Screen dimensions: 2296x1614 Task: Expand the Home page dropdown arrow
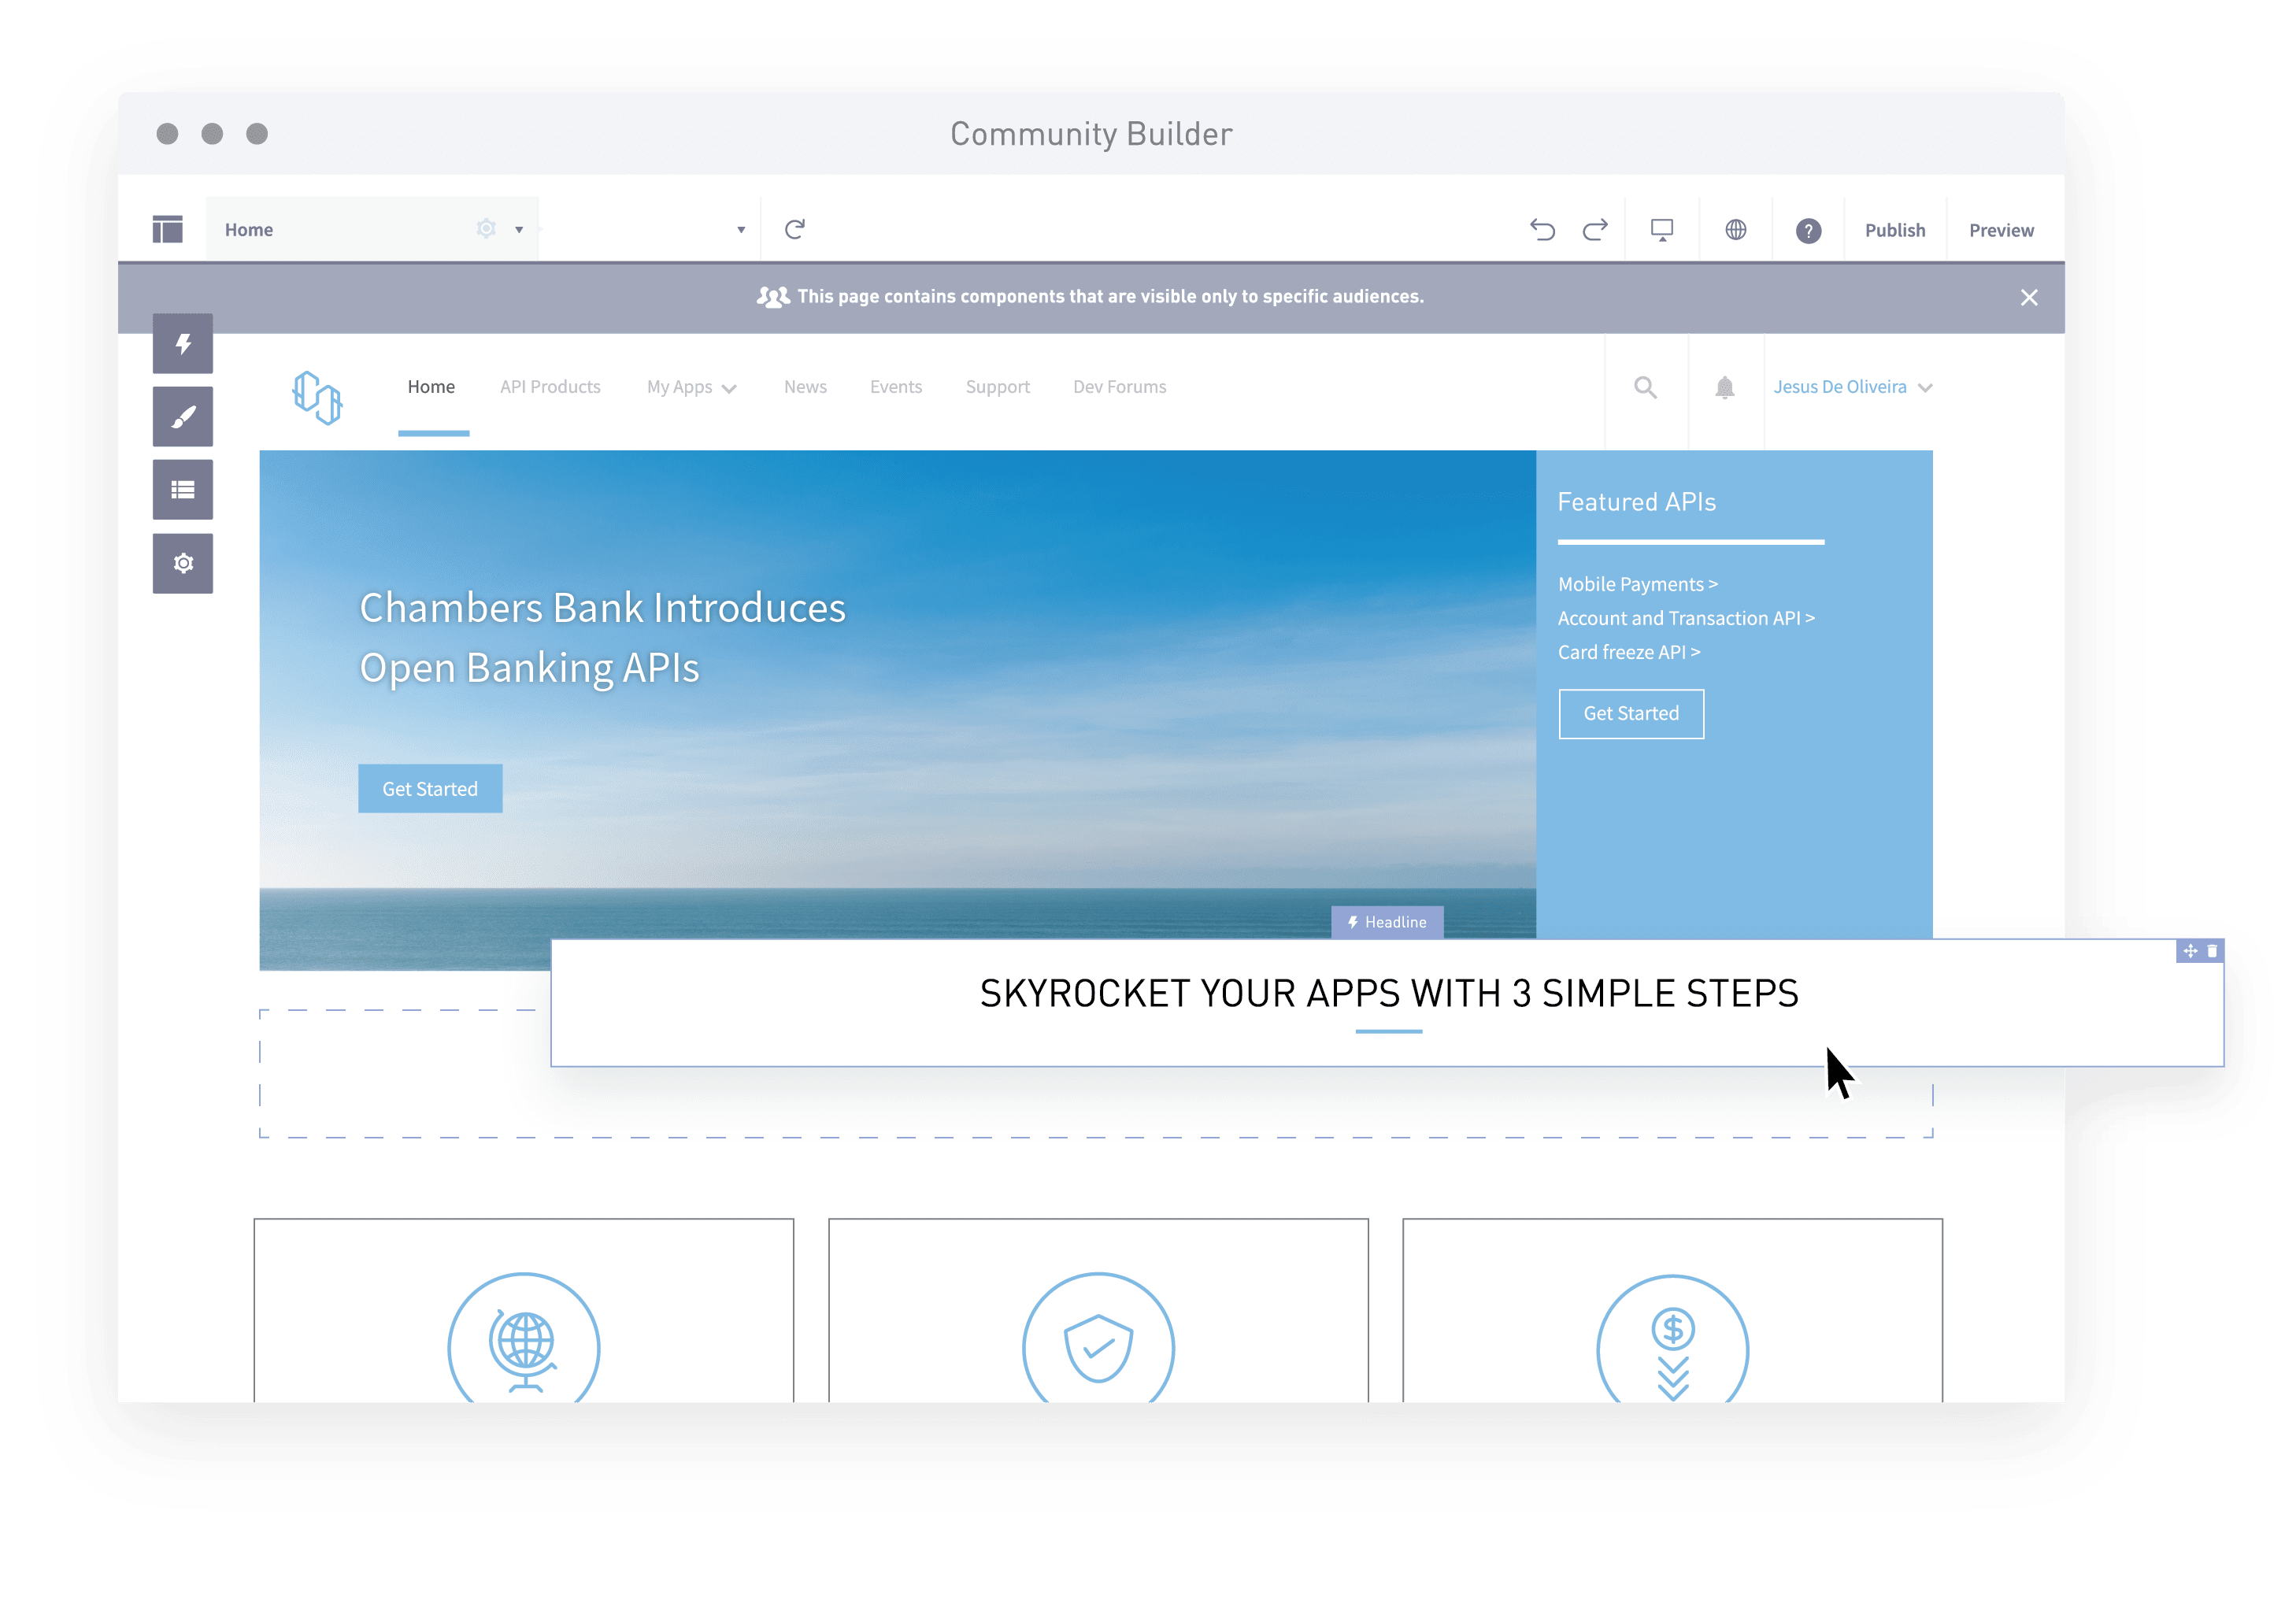[519, 230]
